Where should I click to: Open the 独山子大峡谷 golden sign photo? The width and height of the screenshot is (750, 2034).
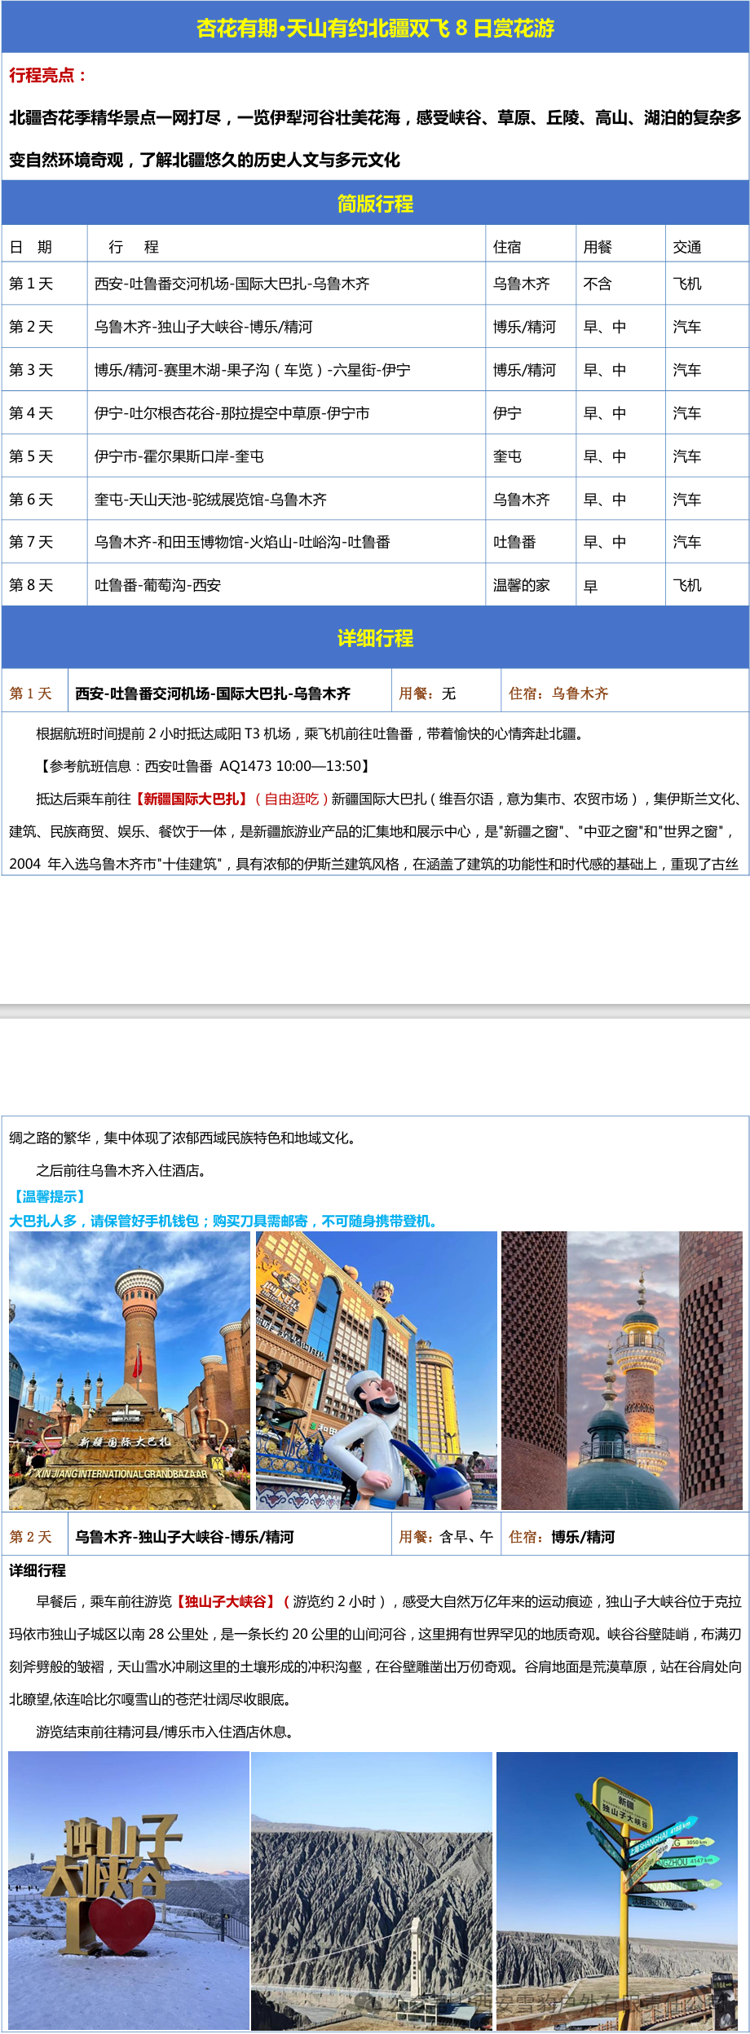click(x=129, y=1891)
